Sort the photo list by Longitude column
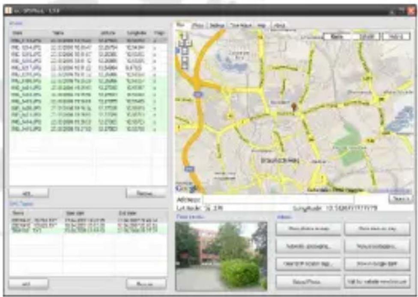Image resolution: width=418 pixels, height=297 pixels. pos(136,33)
